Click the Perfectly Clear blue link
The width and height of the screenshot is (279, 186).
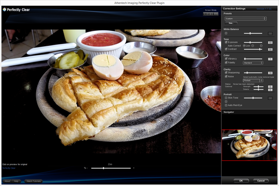(9, 168)
